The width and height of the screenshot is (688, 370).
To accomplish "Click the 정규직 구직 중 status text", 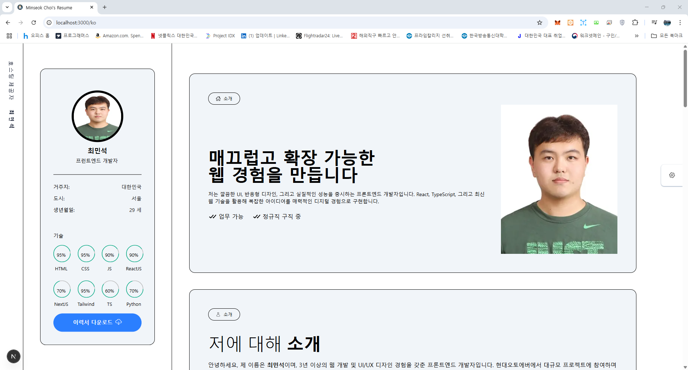I will pyautogui.click(x=282, y=217).
